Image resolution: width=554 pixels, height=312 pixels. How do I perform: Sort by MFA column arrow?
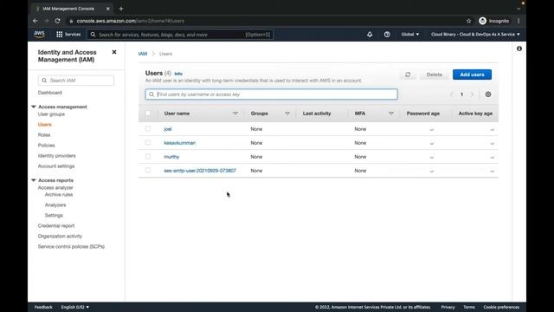[x=391, y=114]
